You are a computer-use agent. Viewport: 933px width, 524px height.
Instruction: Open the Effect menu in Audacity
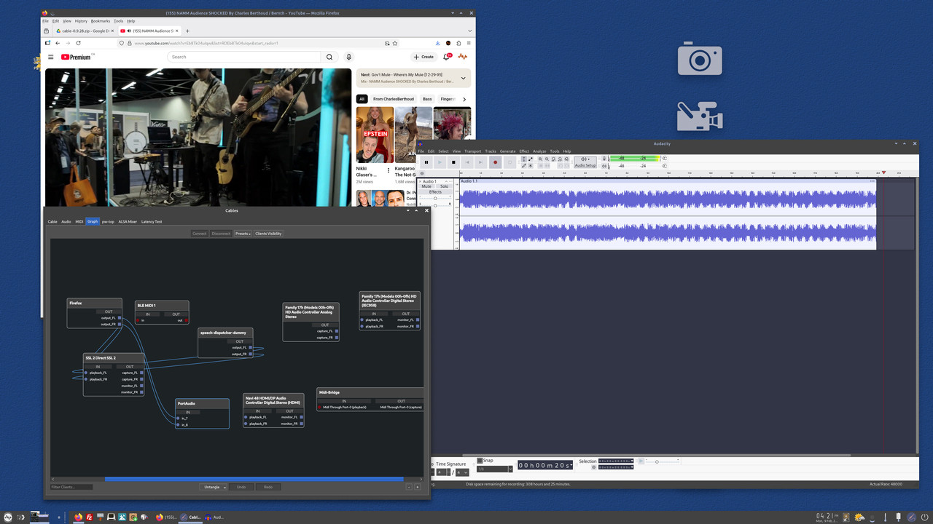coord(524,151)
